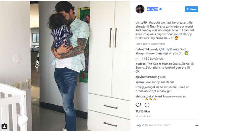Open gkdesai's profile from comments
The image size is (230, 131).
pos(141,64)
